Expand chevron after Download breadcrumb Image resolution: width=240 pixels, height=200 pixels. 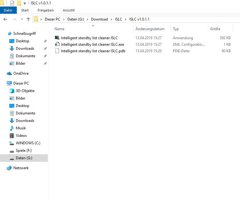click(x=111, y=19)
